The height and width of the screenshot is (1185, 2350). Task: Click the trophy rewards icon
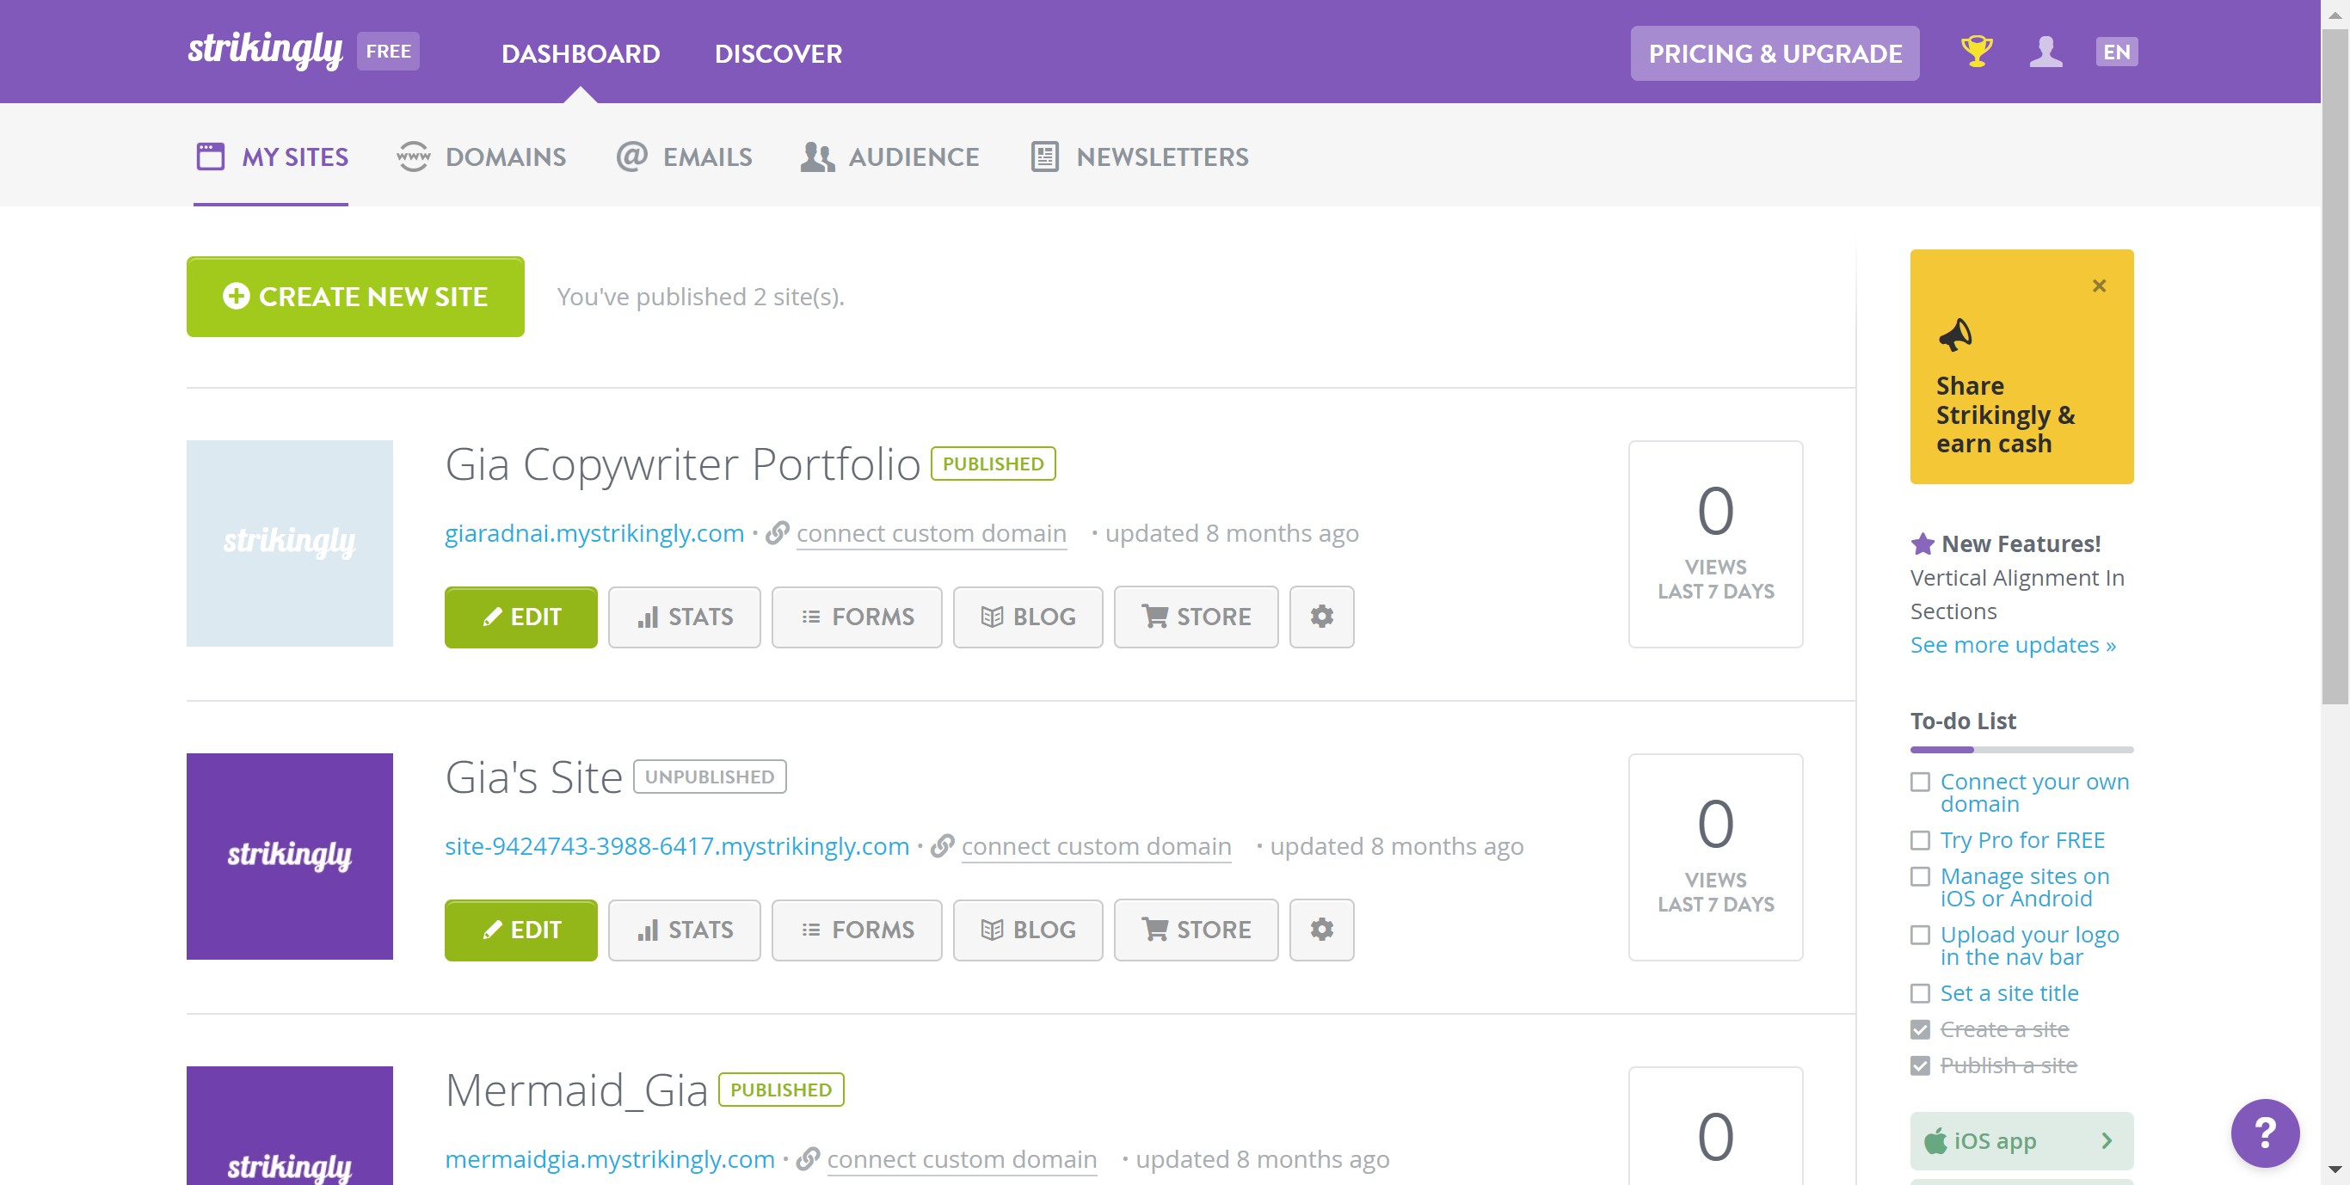[x=1976, y=52]
